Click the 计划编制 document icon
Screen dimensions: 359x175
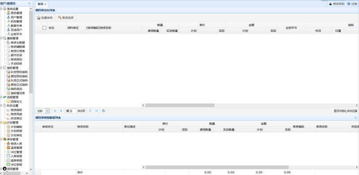pyautogui.click(x=9, y=127)
